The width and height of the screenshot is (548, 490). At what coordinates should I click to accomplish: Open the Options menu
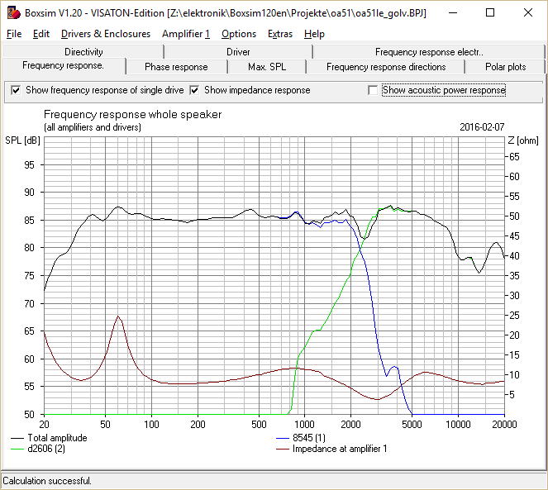point(239,34)
